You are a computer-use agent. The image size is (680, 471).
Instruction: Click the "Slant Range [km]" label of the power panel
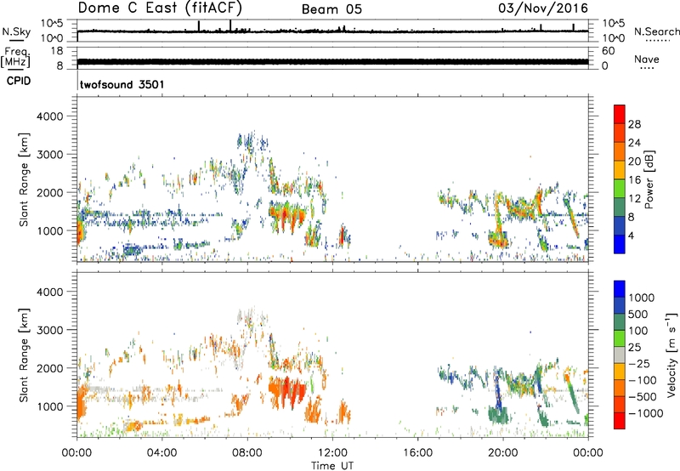point(24,179)
